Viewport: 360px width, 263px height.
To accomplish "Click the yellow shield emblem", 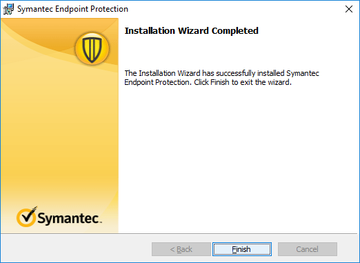I will click(x=92, y=49).
